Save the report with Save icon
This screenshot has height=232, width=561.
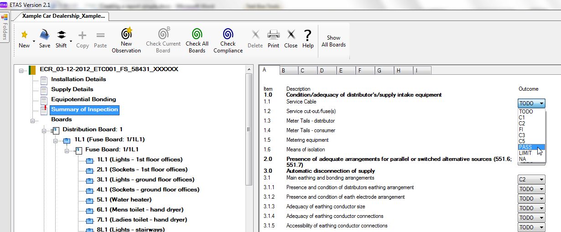45,35
